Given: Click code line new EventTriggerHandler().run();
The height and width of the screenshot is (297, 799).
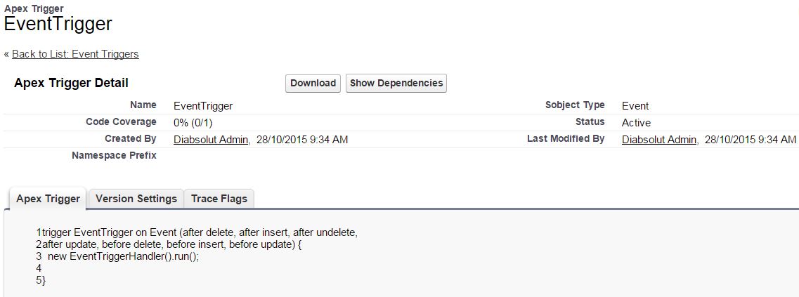Looking at the screenshot, I should (x=123, y=256).
